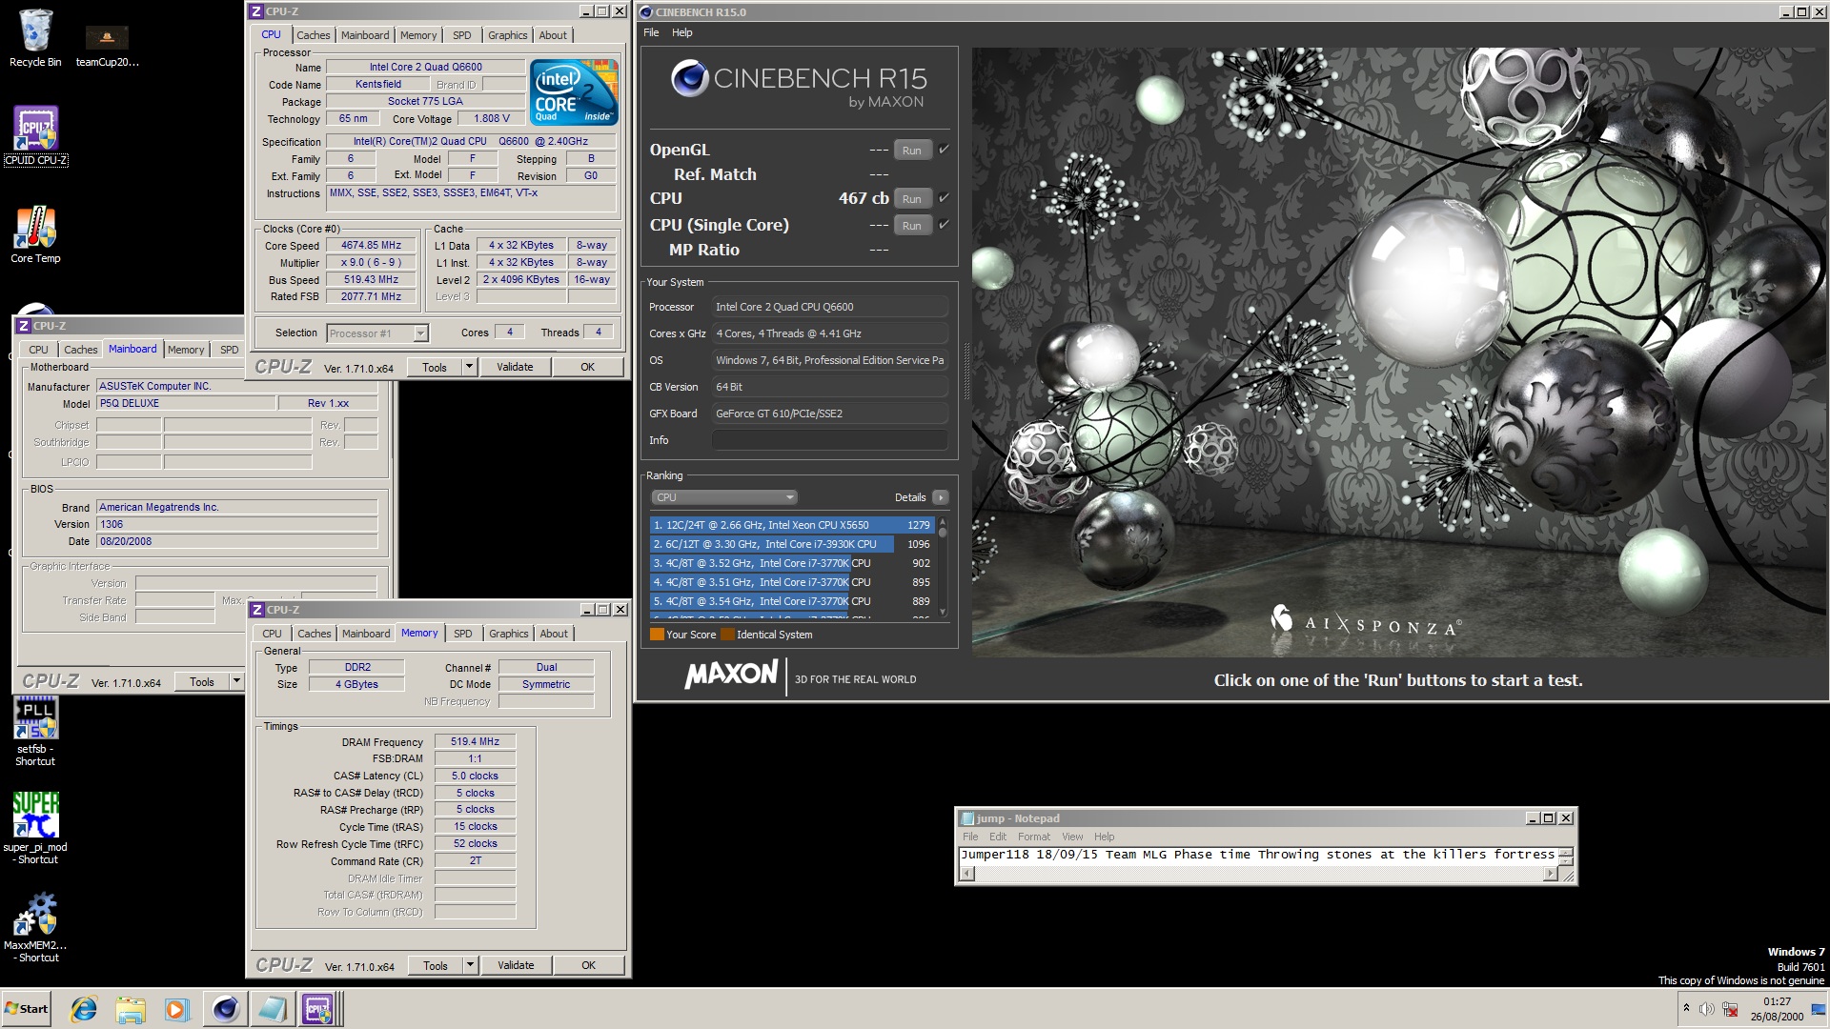Image resolution: width=1830 pixels, height=1029 pixels.
Task: Click the Windows Start button
Action: click(27, 1009)
